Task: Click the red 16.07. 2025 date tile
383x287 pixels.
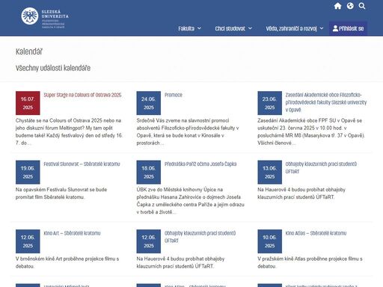Action: pyautogui.click(x=28, y=103)
